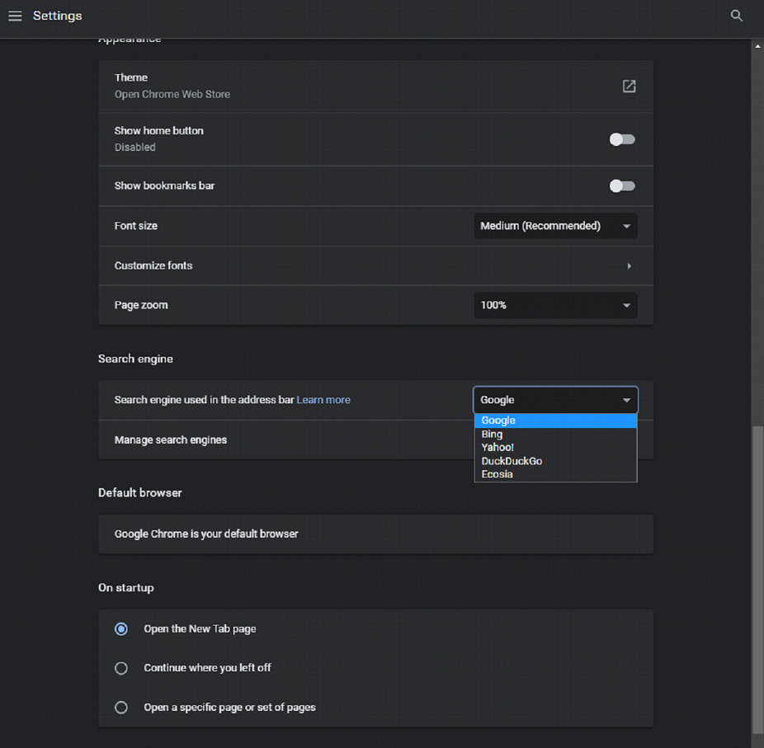The image size is (764, 748).
Task: Click the Theme row title
Action: pyautogui.click(x=130, y=78)
